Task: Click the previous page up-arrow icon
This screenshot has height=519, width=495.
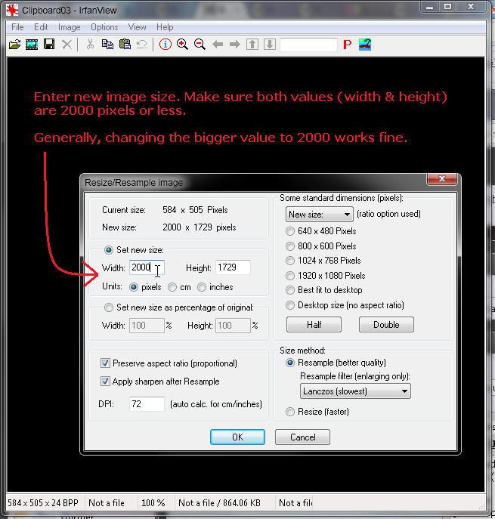Action: coord(252,44)
